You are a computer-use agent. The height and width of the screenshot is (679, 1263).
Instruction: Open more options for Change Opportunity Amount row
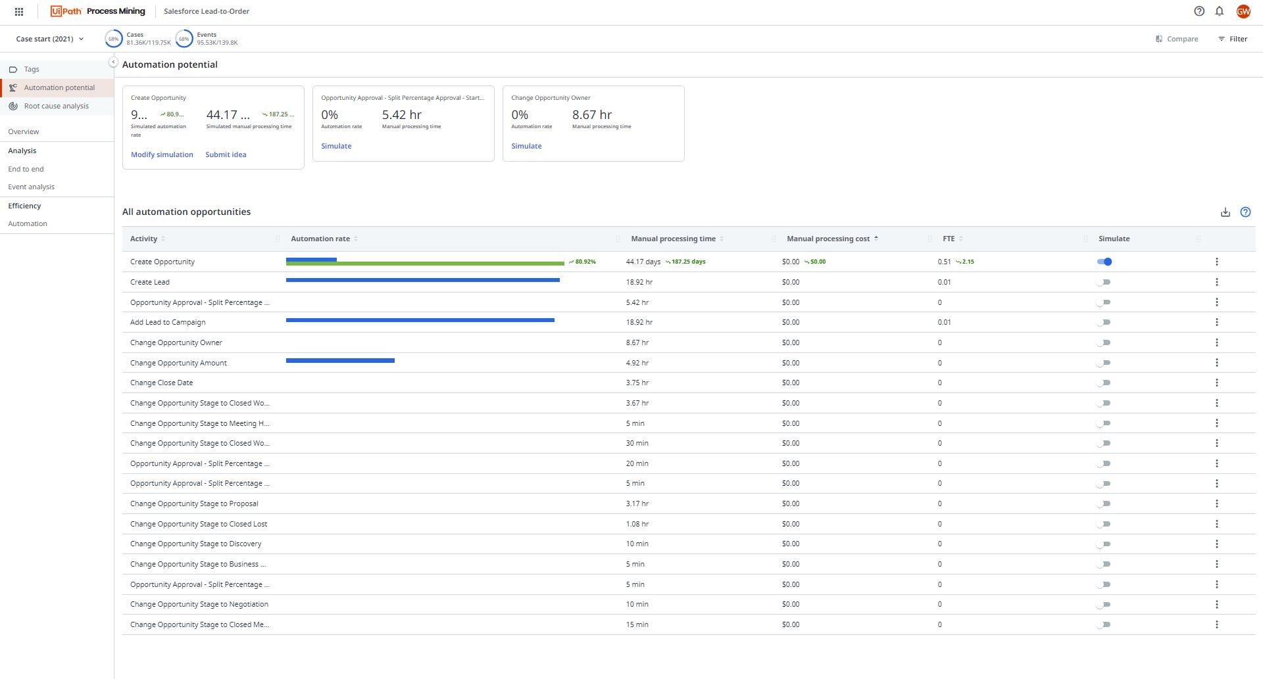1217,363
